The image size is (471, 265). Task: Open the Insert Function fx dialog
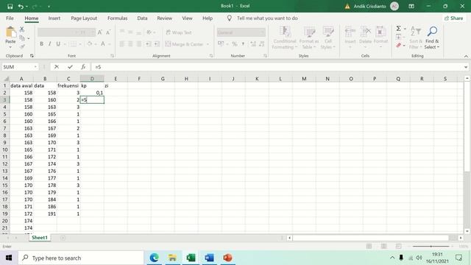click(x=83, y=67)
